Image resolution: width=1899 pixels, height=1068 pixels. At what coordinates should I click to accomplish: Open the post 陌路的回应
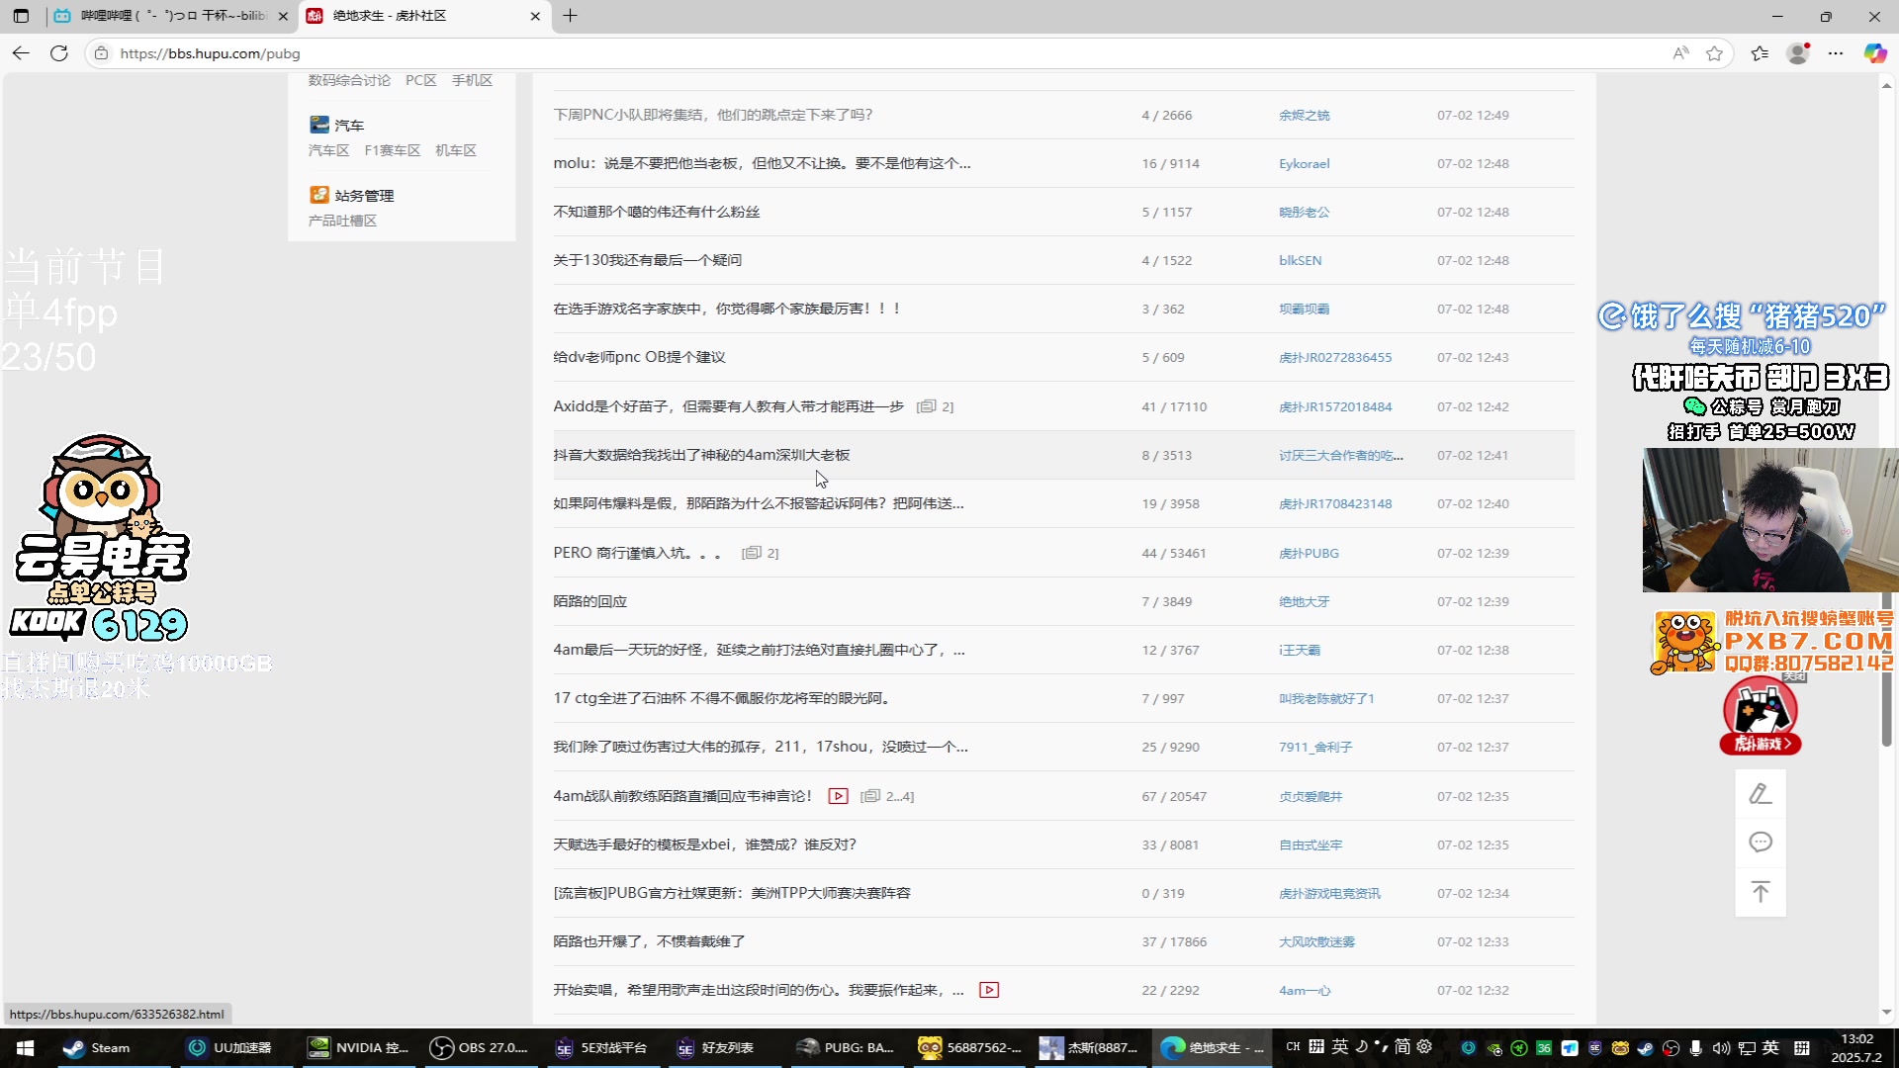coord(589,601)
